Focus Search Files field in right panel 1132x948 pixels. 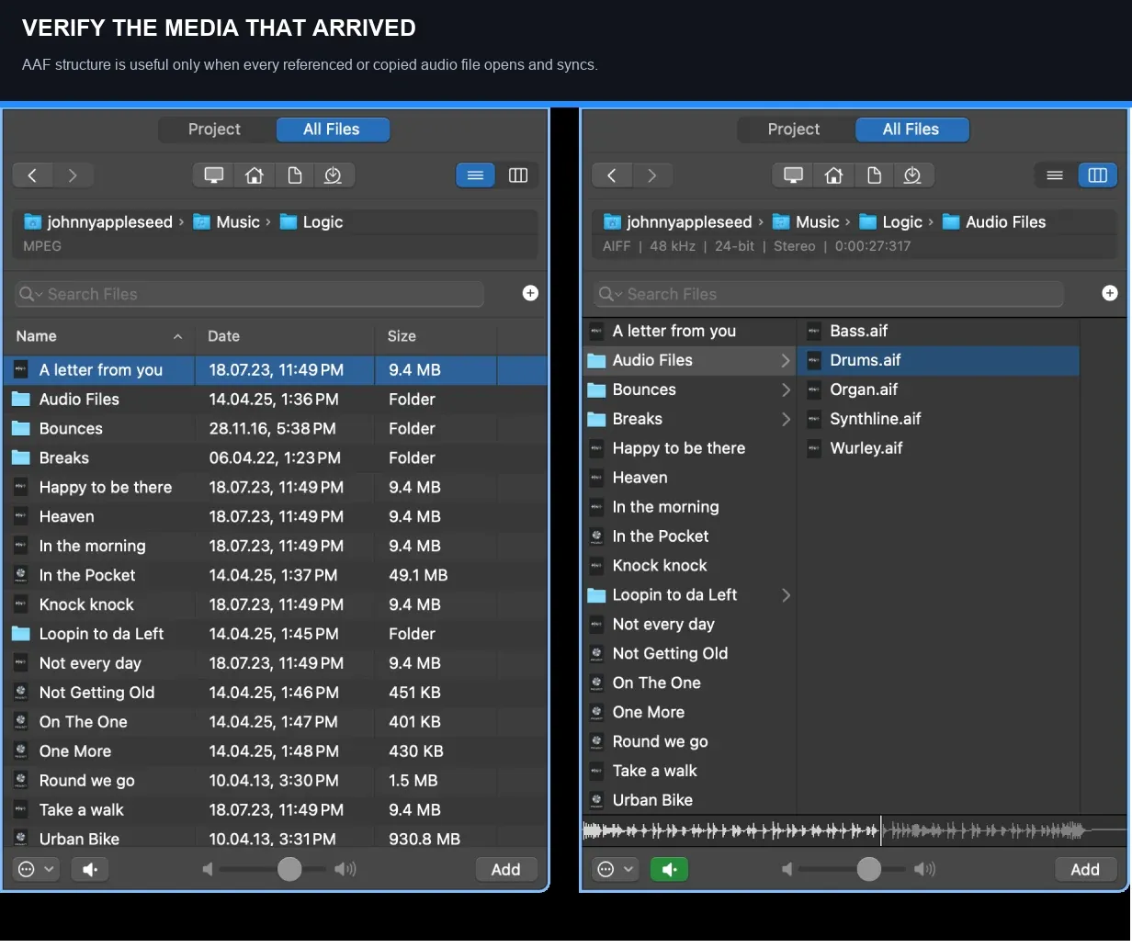pyautogui.click(x=829, y=294)
